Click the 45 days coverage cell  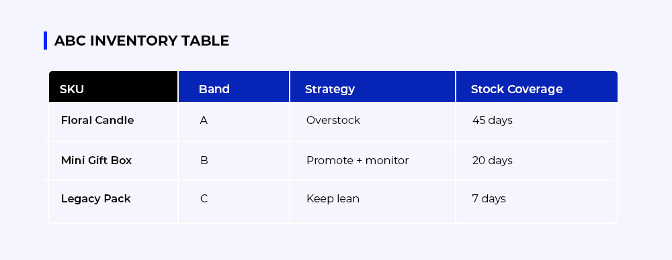[536, 121]
